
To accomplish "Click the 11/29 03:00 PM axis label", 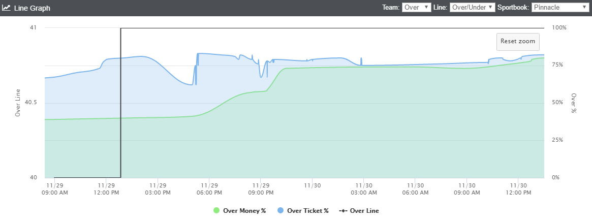I will [x=158, y=189].
